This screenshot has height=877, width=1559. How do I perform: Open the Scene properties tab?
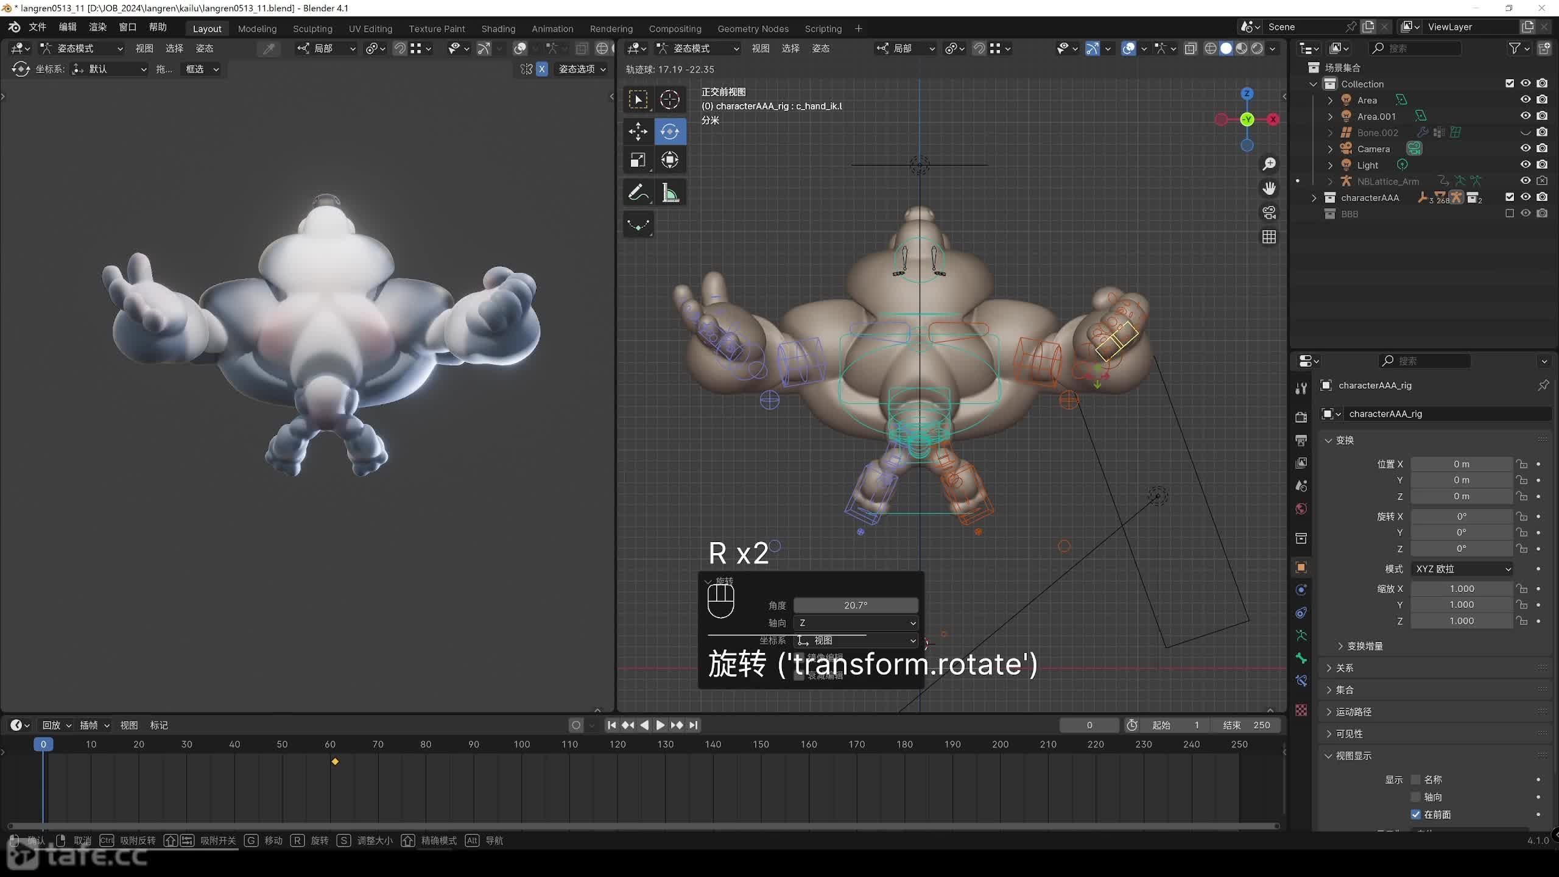tap(1301, 486)
